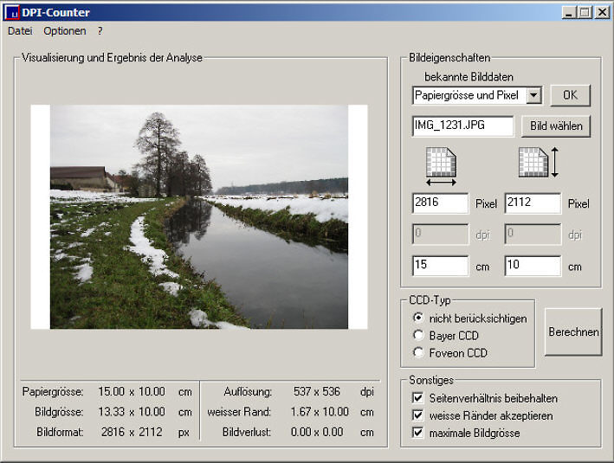Toggle Seitenverhältnis beibehalten checkbox
Screen dimensions: 614x463
(x=418, y=399)
